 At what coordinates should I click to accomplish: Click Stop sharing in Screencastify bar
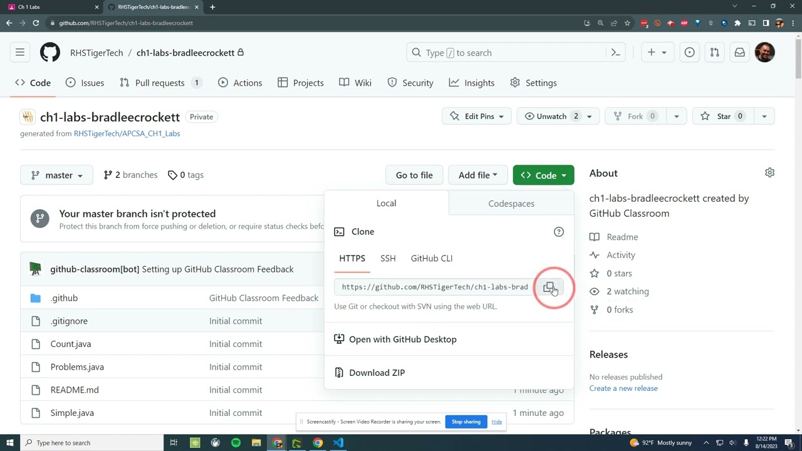pyautogui.click(x=466, y=422)
